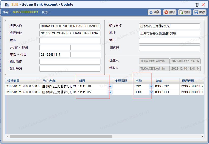The image size is (209, 144).
Task: Click the ICBCUSD short name cell
Action: click(x=167, y=92)
